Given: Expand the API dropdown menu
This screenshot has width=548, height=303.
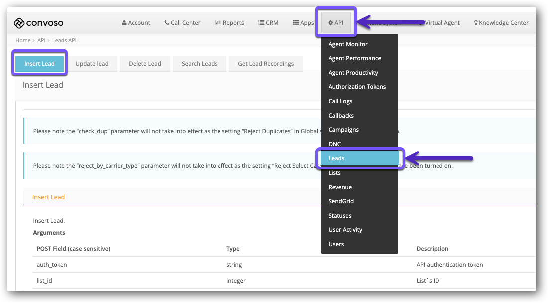Looking at the screenshot, I should (x=335, y=22).
